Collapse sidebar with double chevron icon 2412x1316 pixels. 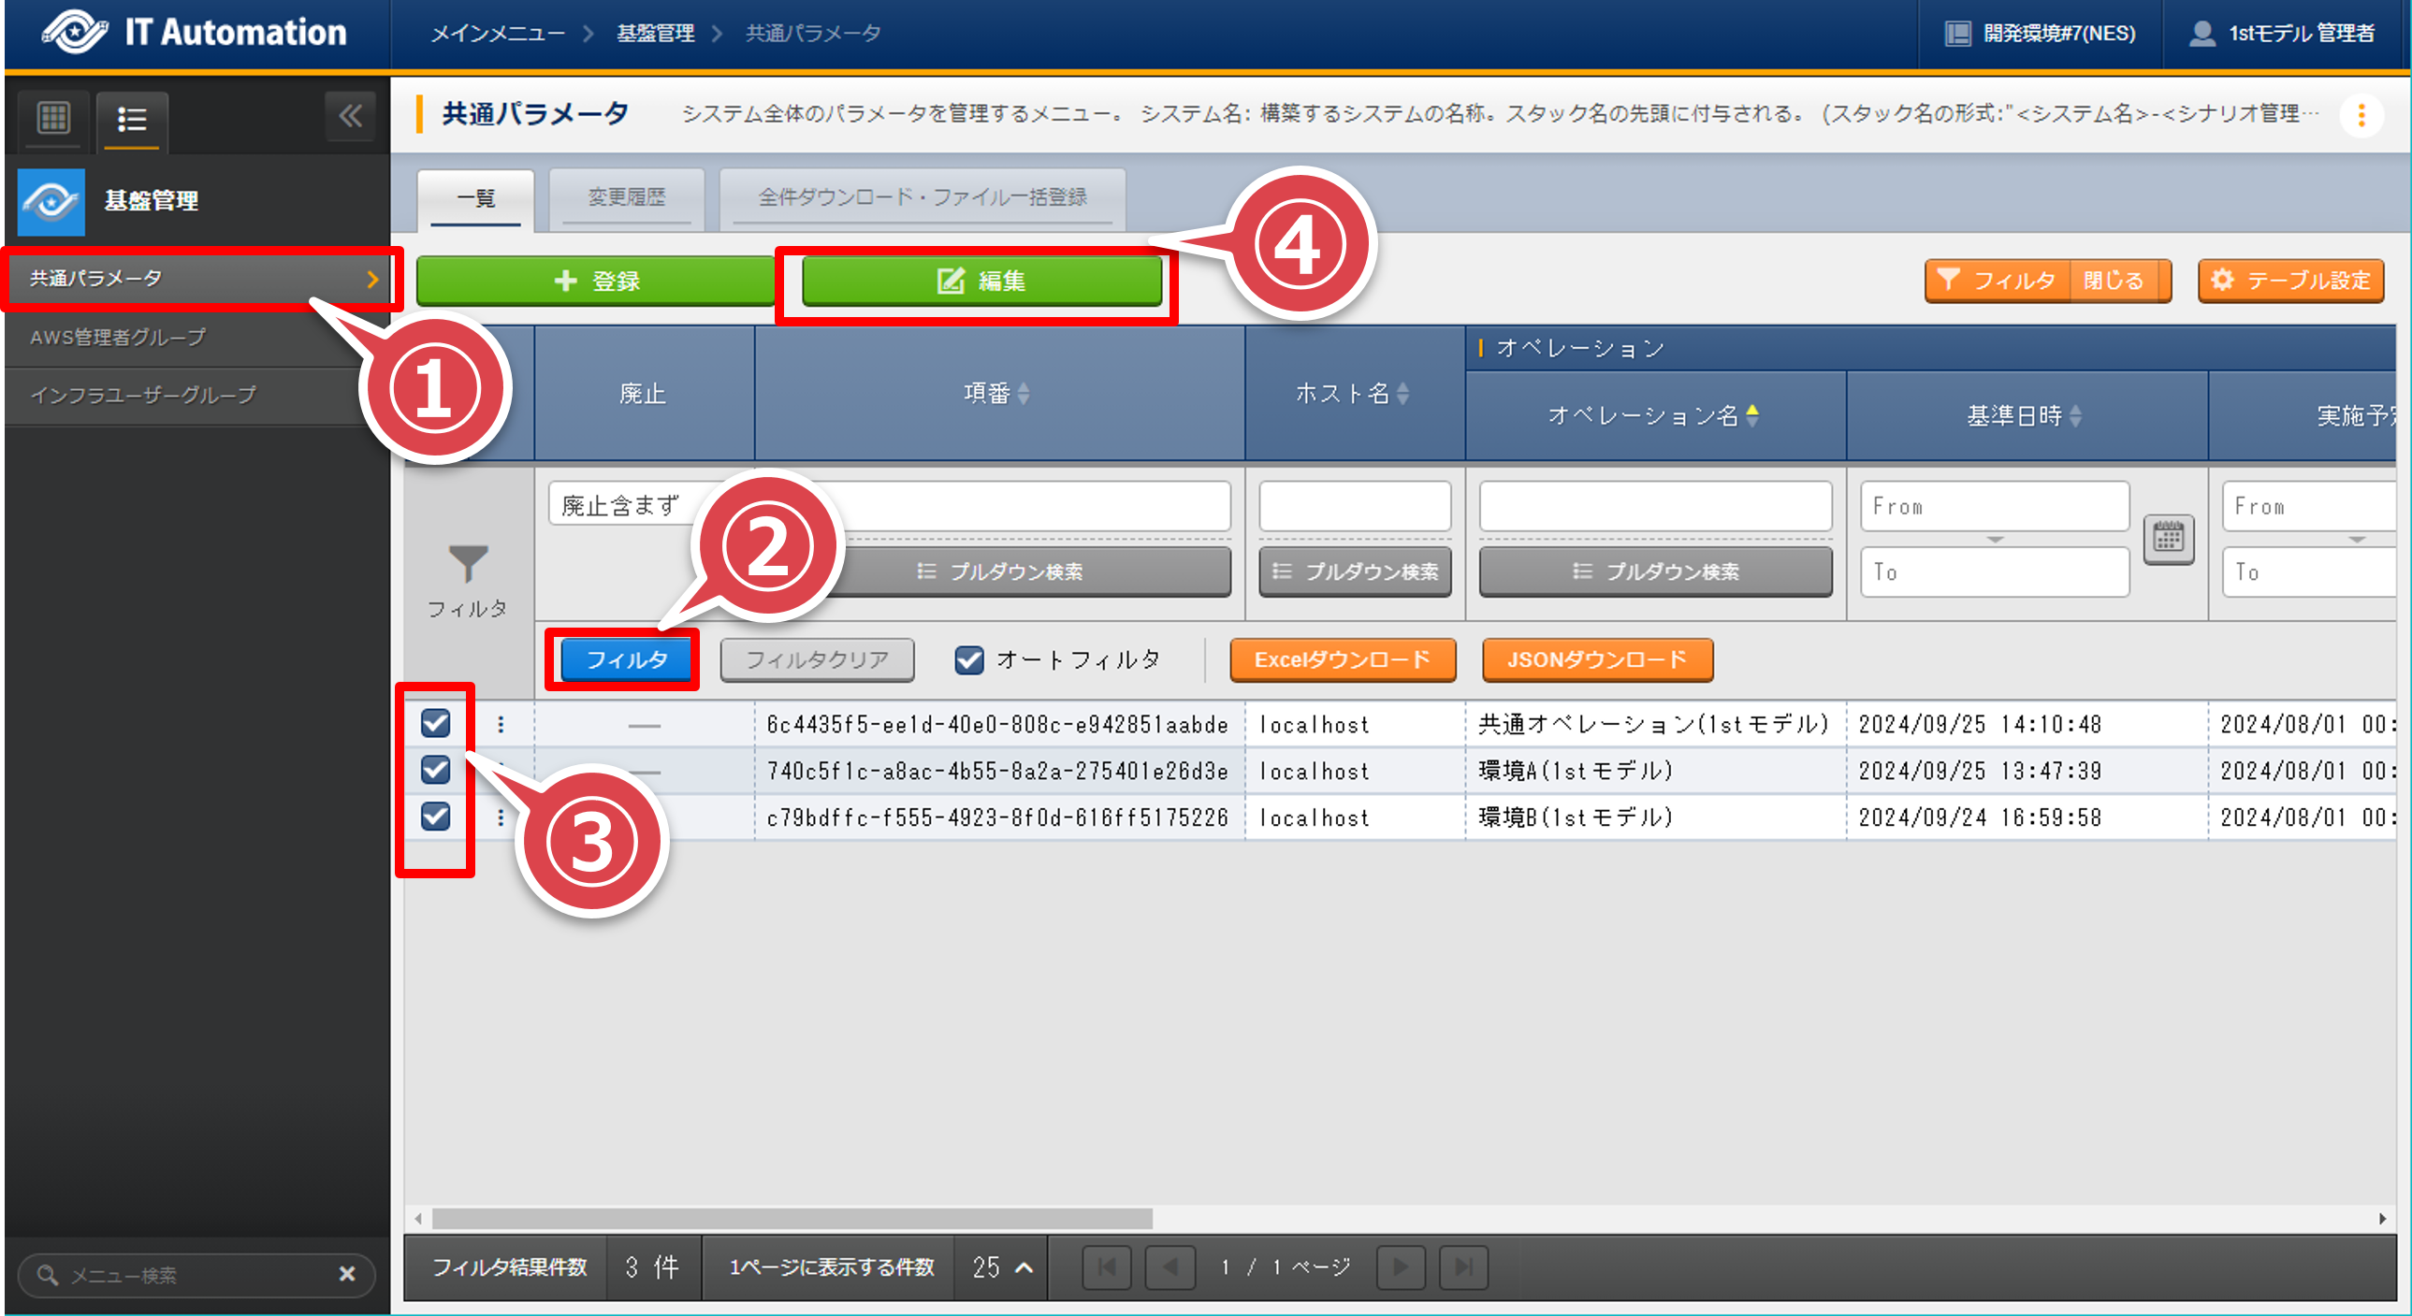click(350, 116)
